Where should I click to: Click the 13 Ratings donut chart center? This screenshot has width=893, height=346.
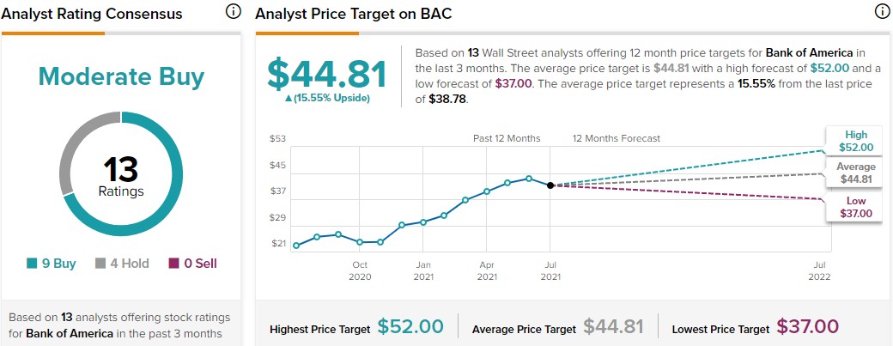pyautogui.click(x=120, y=175)
